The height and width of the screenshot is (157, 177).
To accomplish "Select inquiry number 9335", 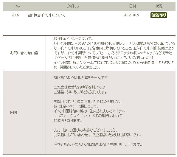I will tap(15, 15).
